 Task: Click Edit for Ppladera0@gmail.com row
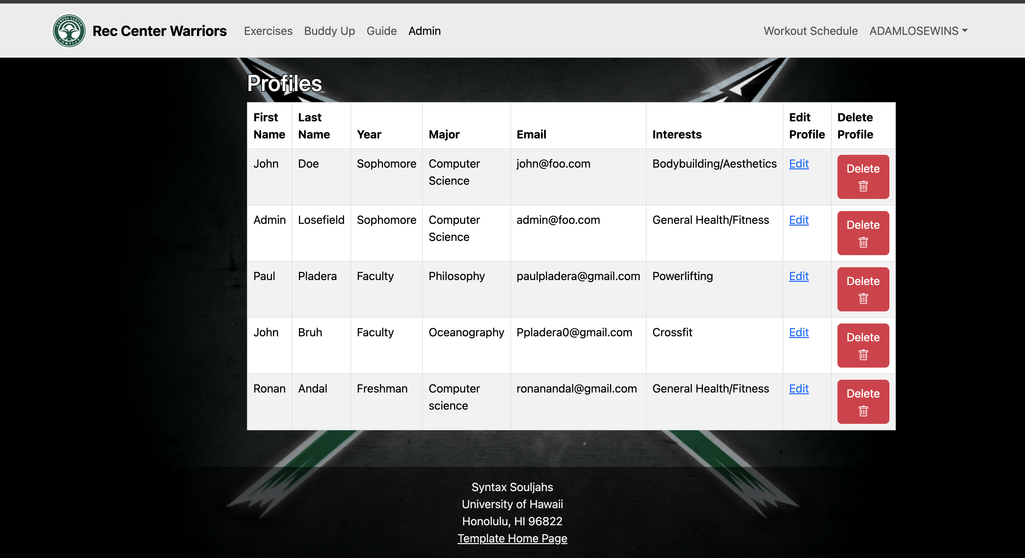[x=798, y=332]
